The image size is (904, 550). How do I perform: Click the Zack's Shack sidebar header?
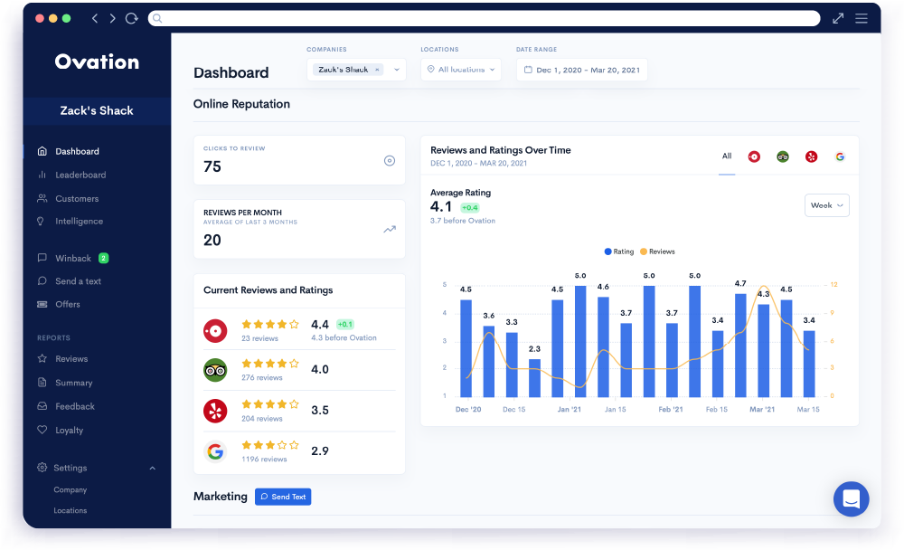coord(97,110)
